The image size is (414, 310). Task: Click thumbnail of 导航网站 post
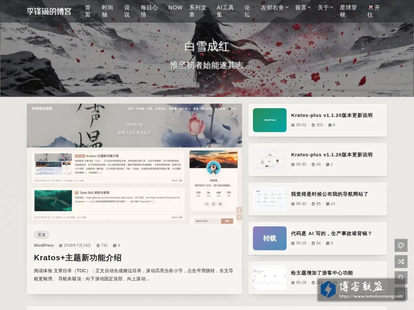click(270, 199)
